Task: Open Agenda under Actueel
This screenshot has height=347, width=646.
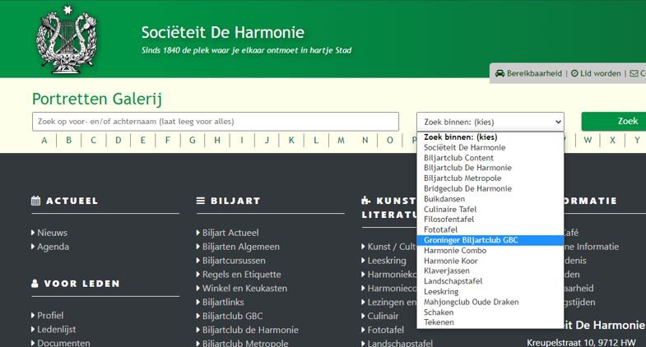Action: [53, 247]
